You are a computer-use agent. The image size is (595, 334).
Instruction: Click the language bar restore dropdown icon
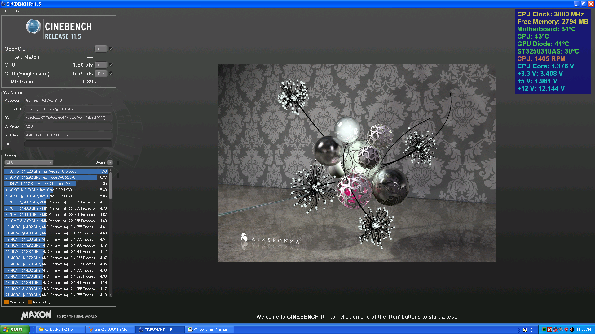click(532, 329)
